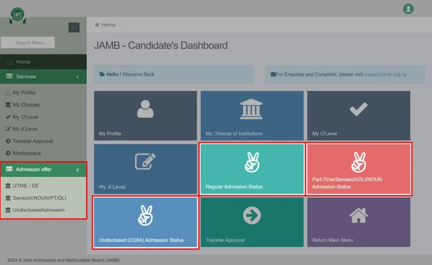
Task: Open My Profile in sidebar list
Action: click(24, 92)
